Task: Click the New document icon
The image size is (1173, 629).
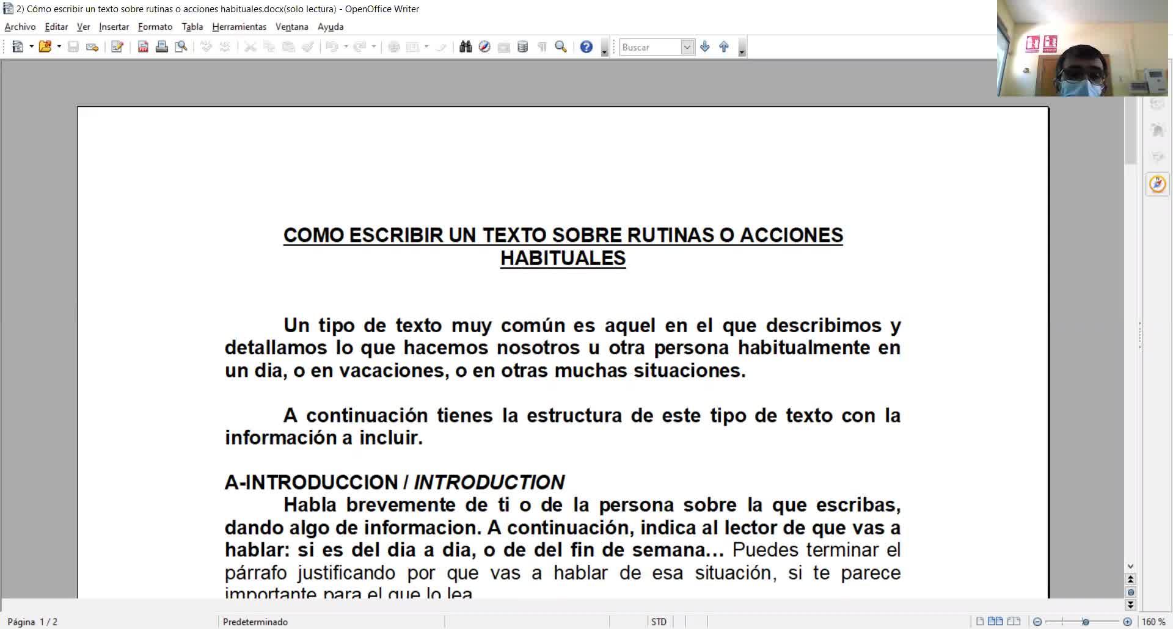Action: click(18, 47)
